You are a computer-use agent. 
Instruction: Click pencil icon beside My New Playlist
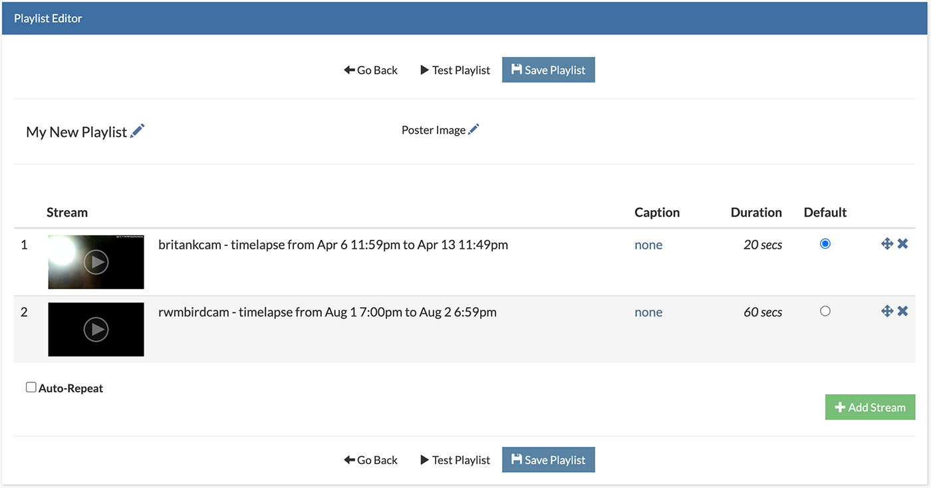(x=138, y=131)
